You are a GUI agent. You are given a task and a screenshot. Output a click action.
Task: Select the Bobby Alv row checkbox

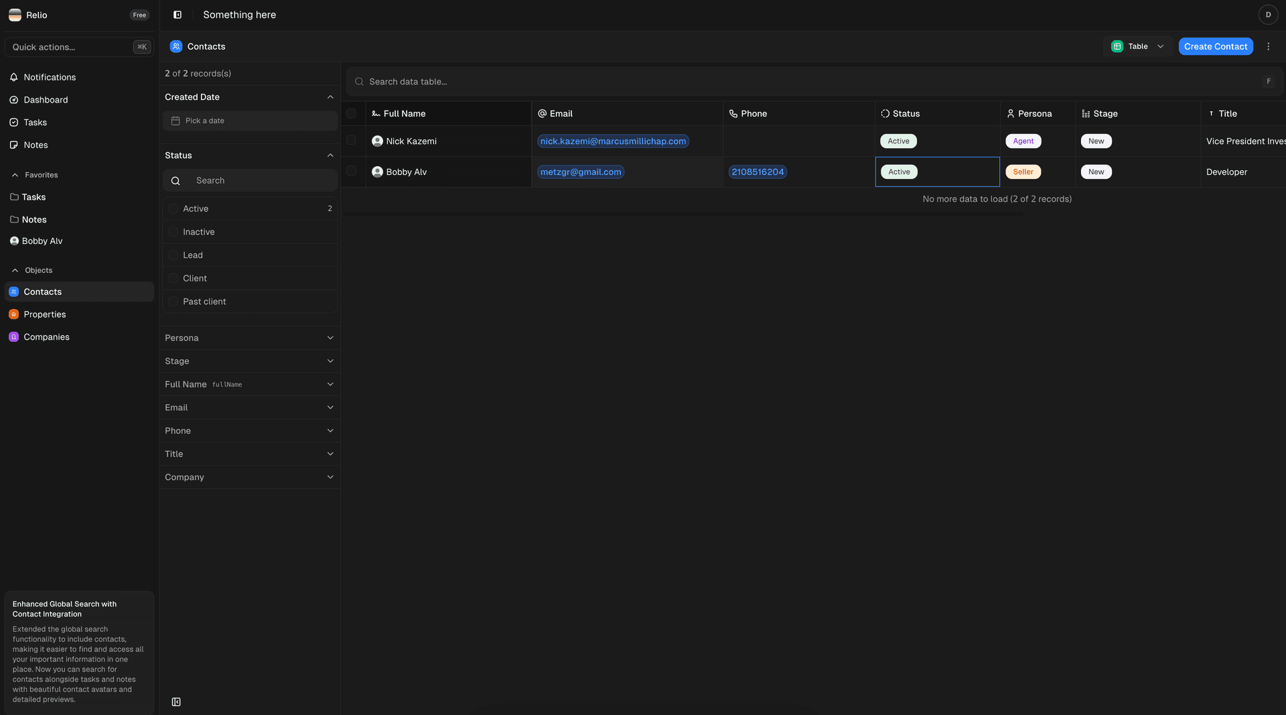(x=352, y=172)
